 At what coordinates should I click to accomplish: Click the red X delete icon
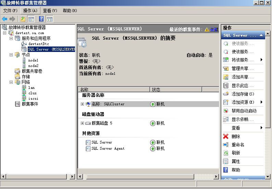(226, 136)
